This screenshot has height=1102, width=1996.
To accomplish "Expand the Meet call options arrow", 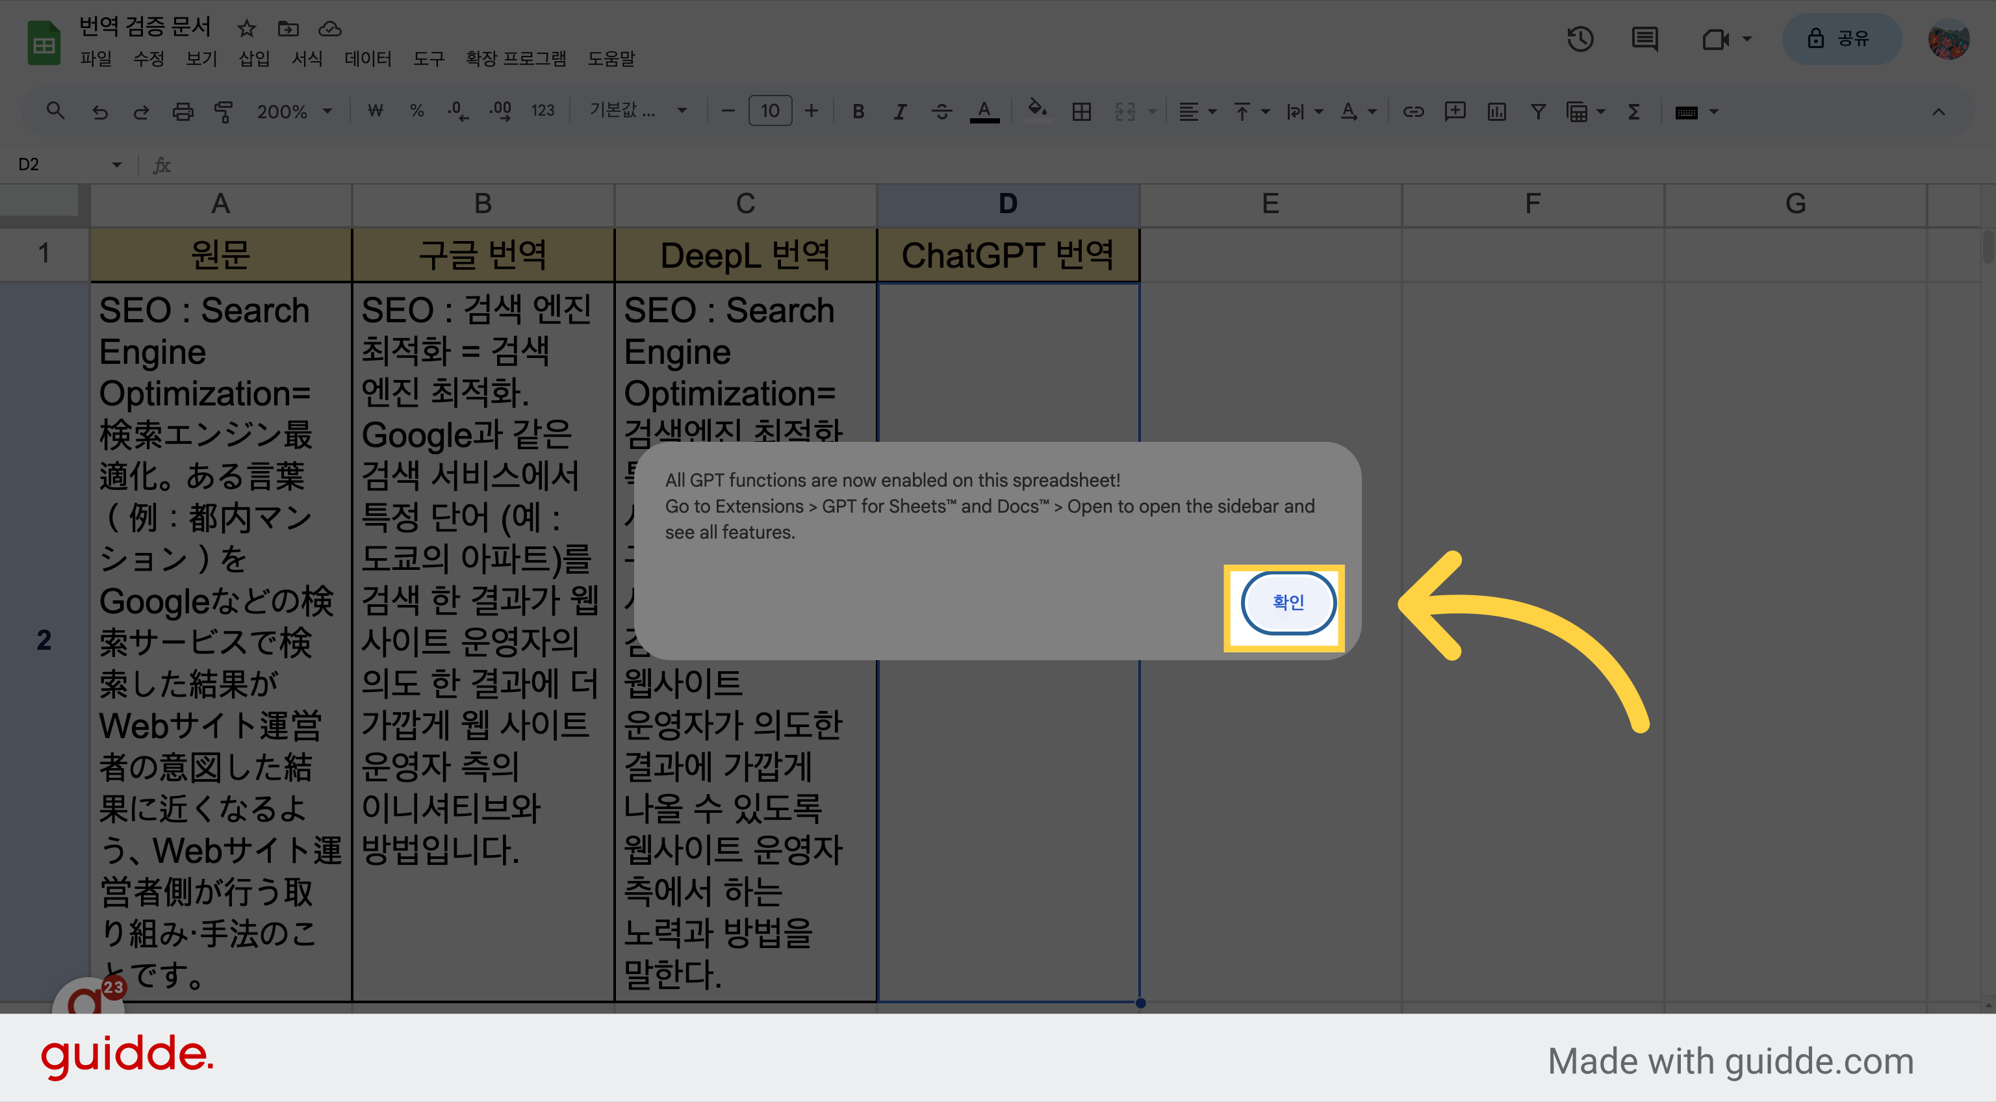I will [x=1747, y=39].
